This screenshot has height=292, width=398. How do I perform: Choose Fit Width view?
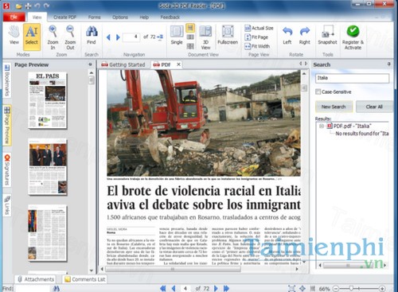[x=257, y=46]
